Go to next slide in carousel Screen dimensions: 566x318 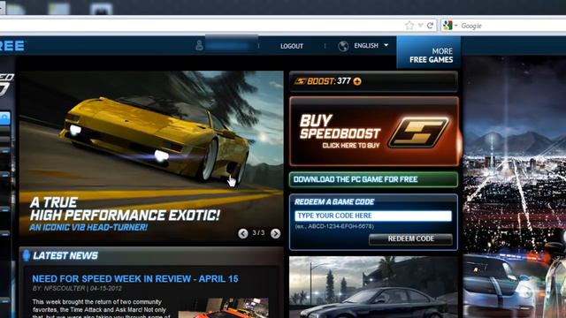point(275,233)
